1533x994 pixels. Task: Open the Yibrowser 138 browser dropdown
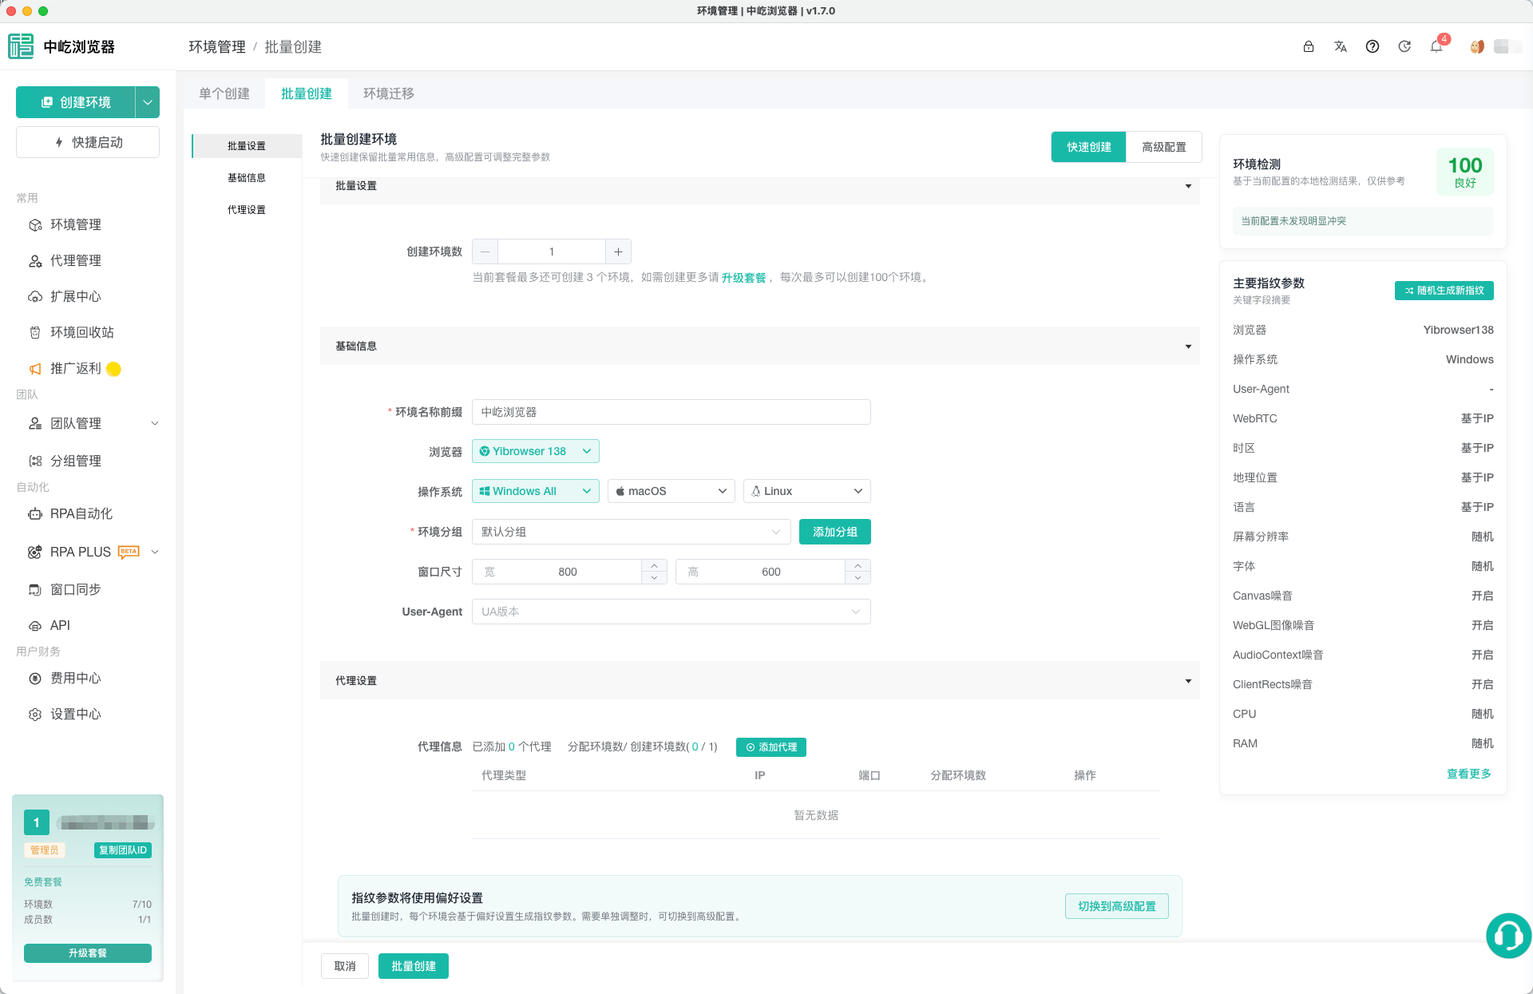point(536,451)
